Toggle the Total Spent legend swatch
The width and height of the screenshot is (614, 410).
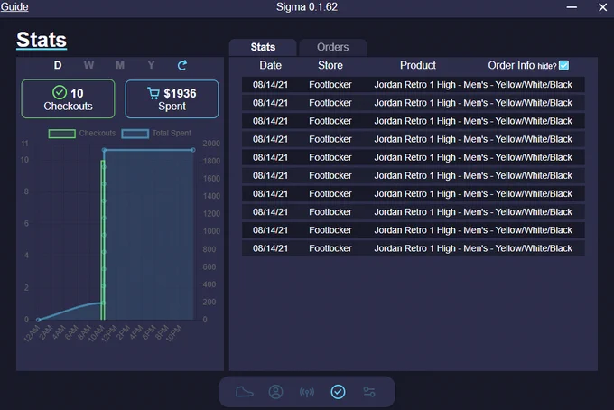point(135,134)
